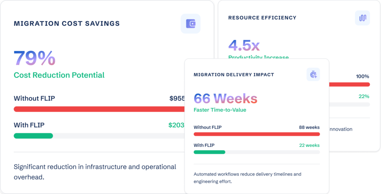Click the 4.5x productivity figure
This screenshot has width=381, height=194.
(244, 45)
